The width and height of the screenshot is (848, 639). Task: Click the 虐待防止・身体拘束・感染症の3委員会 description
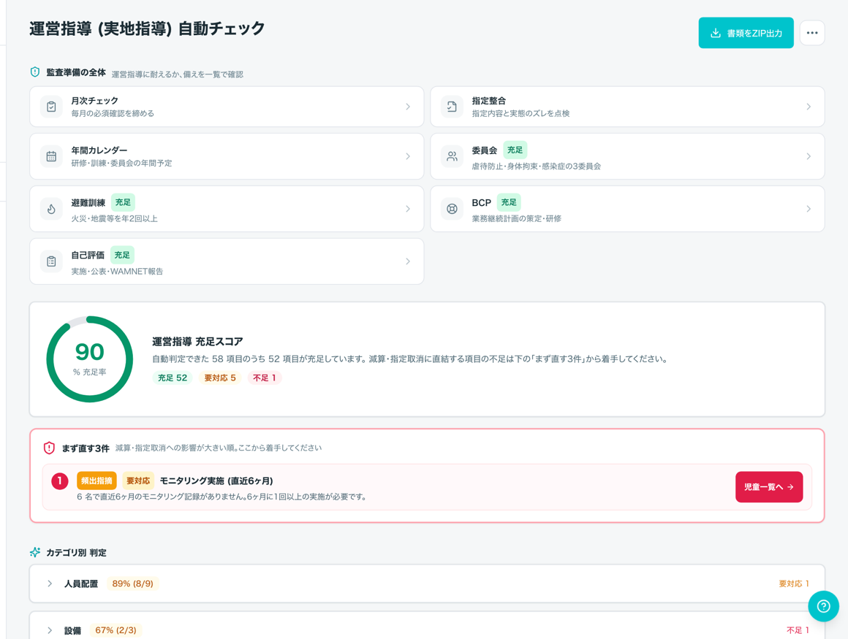[536, 167]
